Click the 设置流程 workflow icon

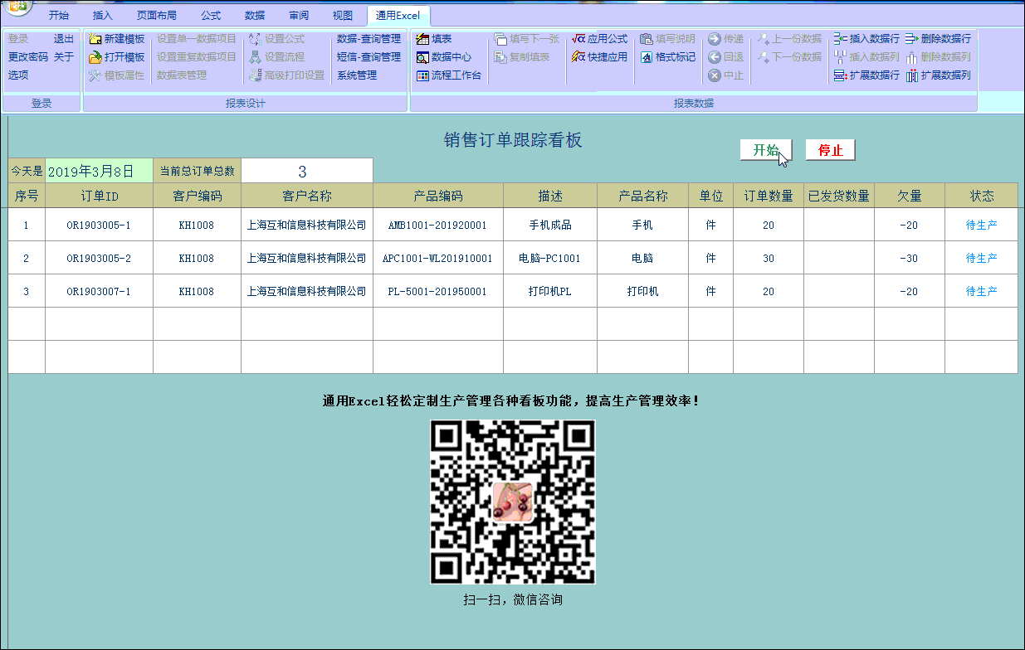pos(256,57)
